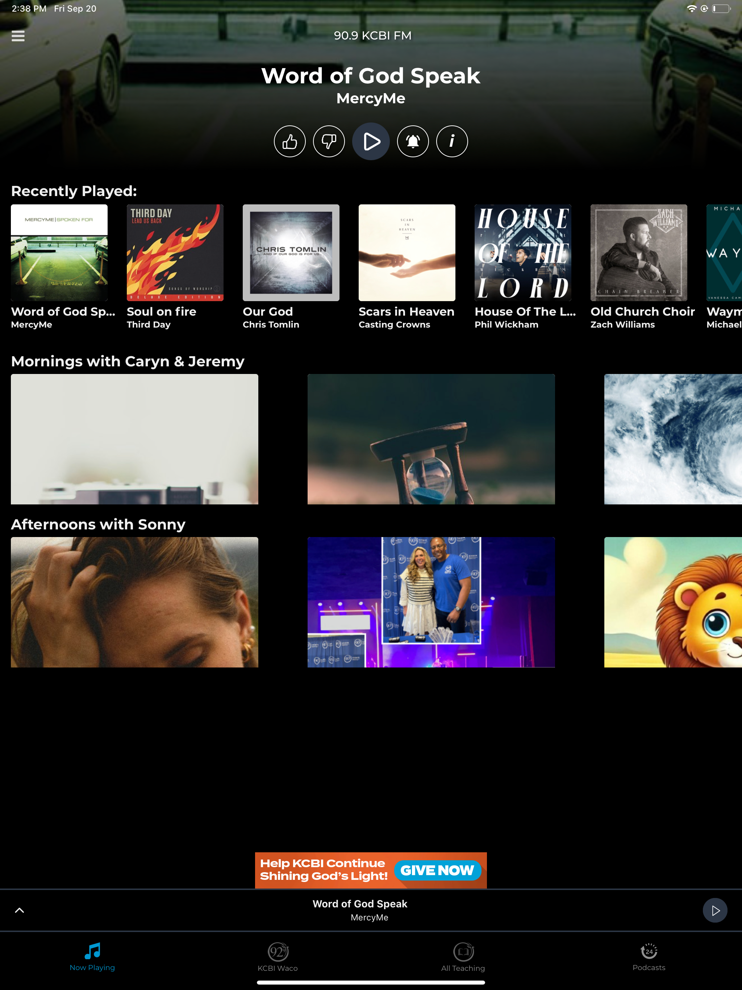Open the hourglass episode thumbnail
This screenshot has width=742, height=990.
(431, 439)
